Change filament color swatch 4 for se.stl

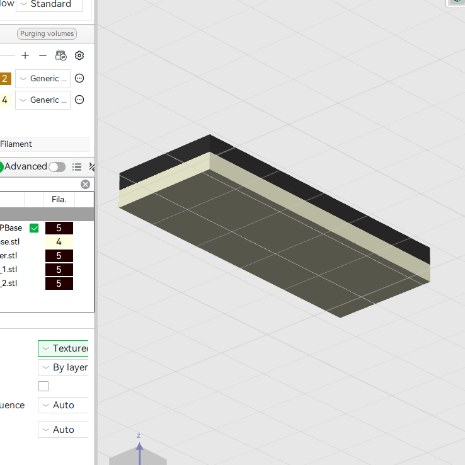pos(59,242)
